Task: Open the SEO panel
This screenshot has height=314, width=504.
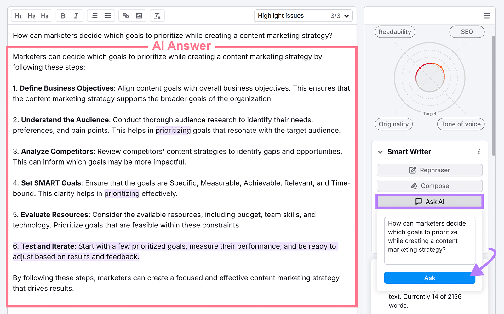Action: coord(467,32)
